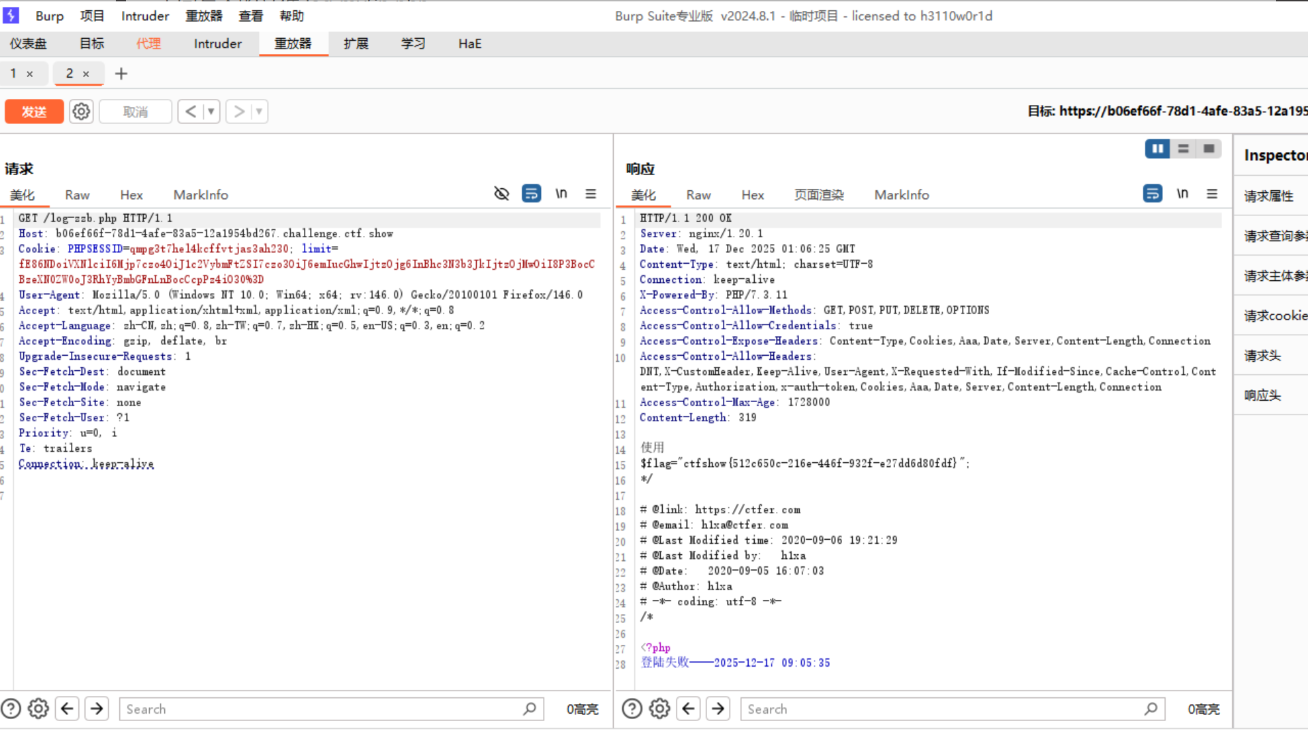Screen dimensions: 1308x730
Task: Switch to 扩展 tab
Action: tap(356, 44)
